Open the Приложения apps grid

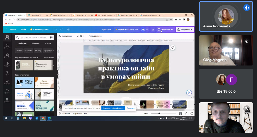coord(7,100)
